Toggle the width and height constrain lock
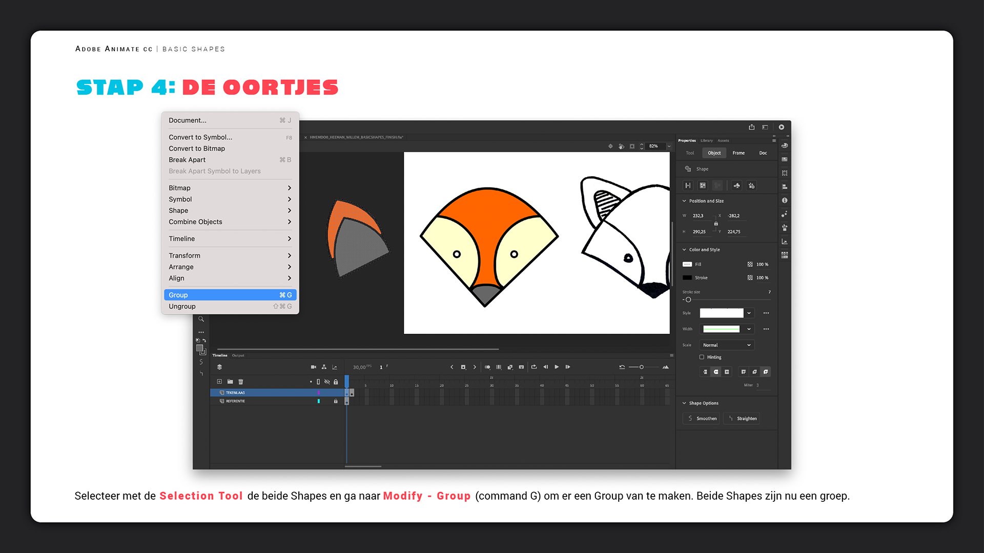 (716, 224)
